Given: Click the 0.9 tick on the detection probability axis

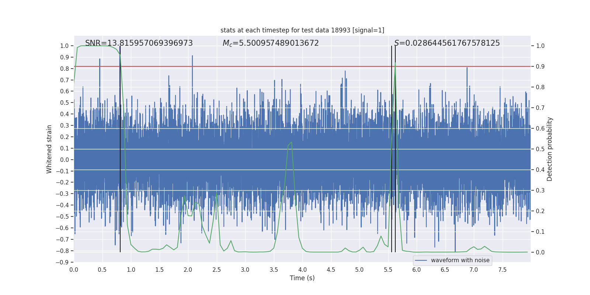Looking at the screenshot, I should pos(540,67).
